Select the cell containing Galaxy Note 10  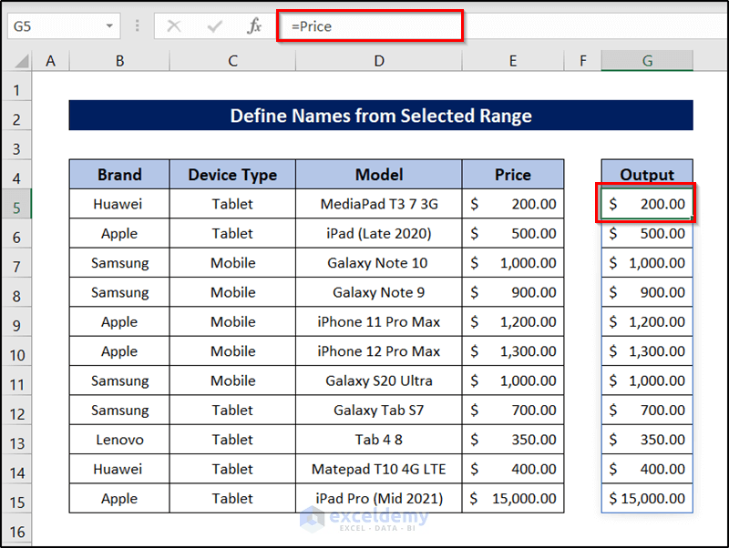click(x=378, y=262)
